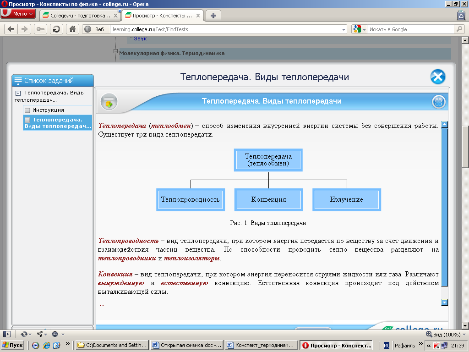Open the Opera Меню button
This screenshot has height=352, width=469.
(18, 14)
